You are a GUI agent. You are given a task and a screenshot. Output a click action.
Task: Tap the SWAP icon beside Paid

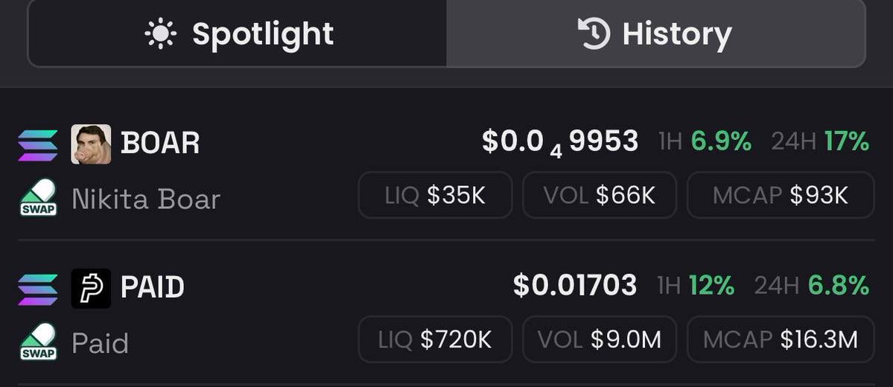pos(38,342)
